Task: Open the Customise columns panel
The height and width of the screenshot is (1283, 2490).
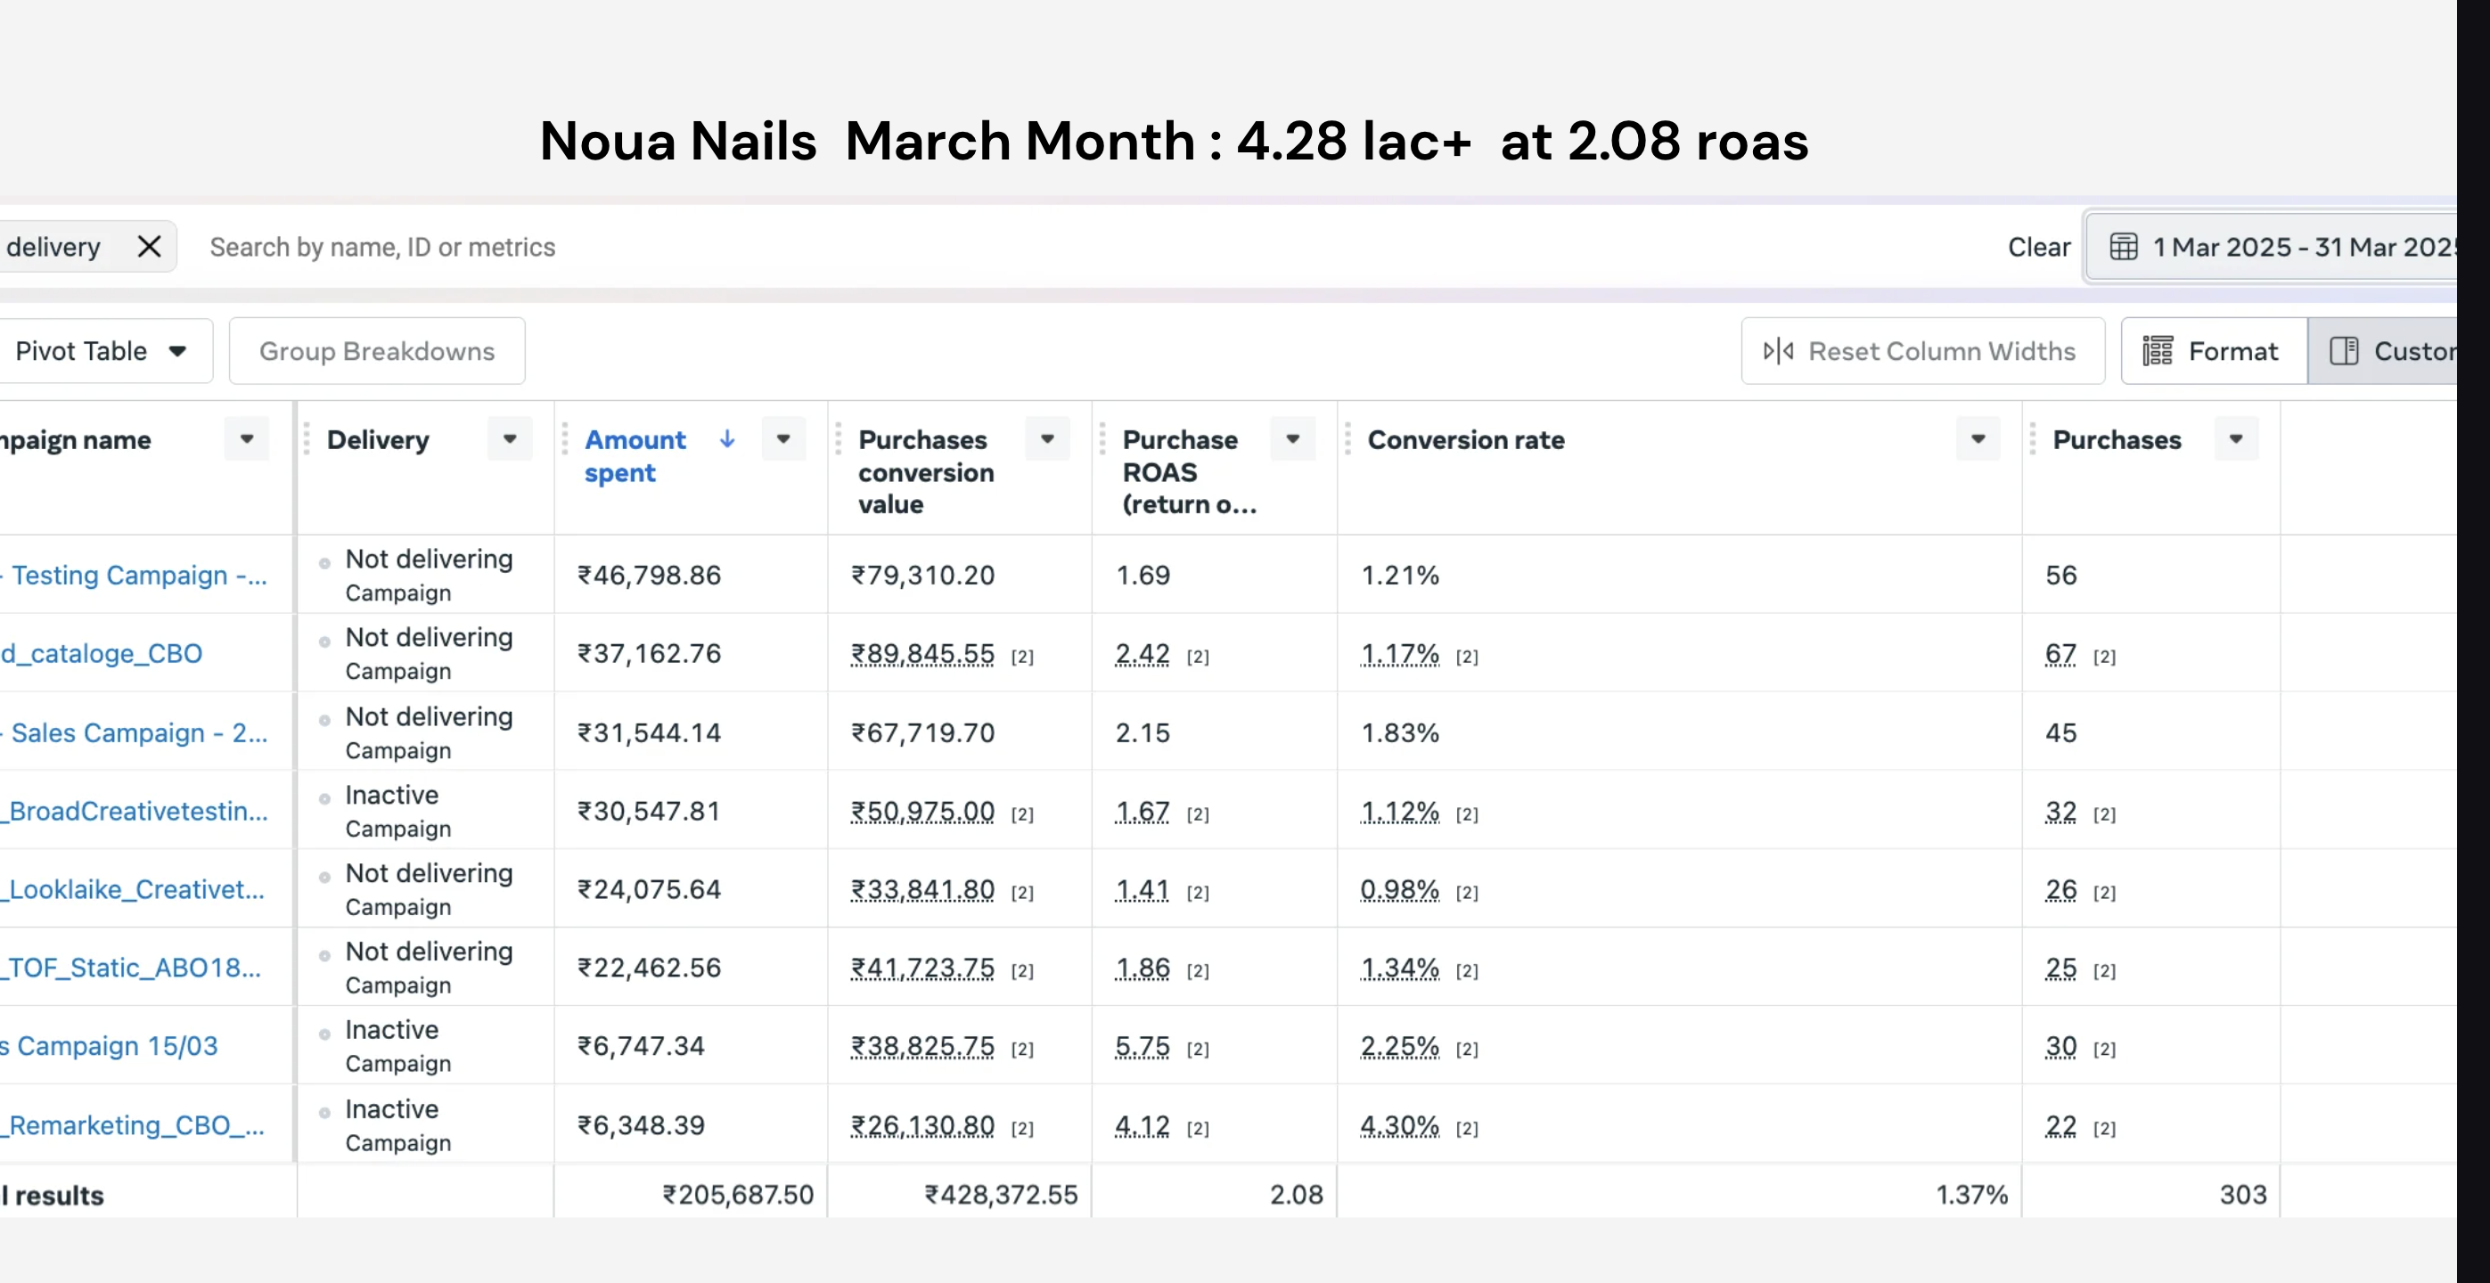Action: tap(2384, 351)
